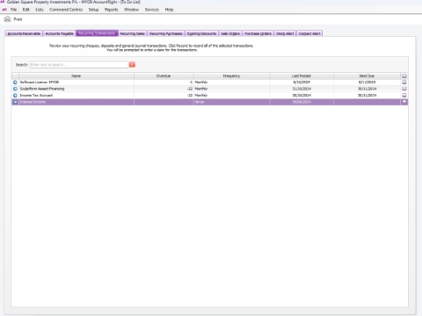Switch to Accounts Payable tab
The height and width of the screenshot is (316, 422).
pos(60,33)
